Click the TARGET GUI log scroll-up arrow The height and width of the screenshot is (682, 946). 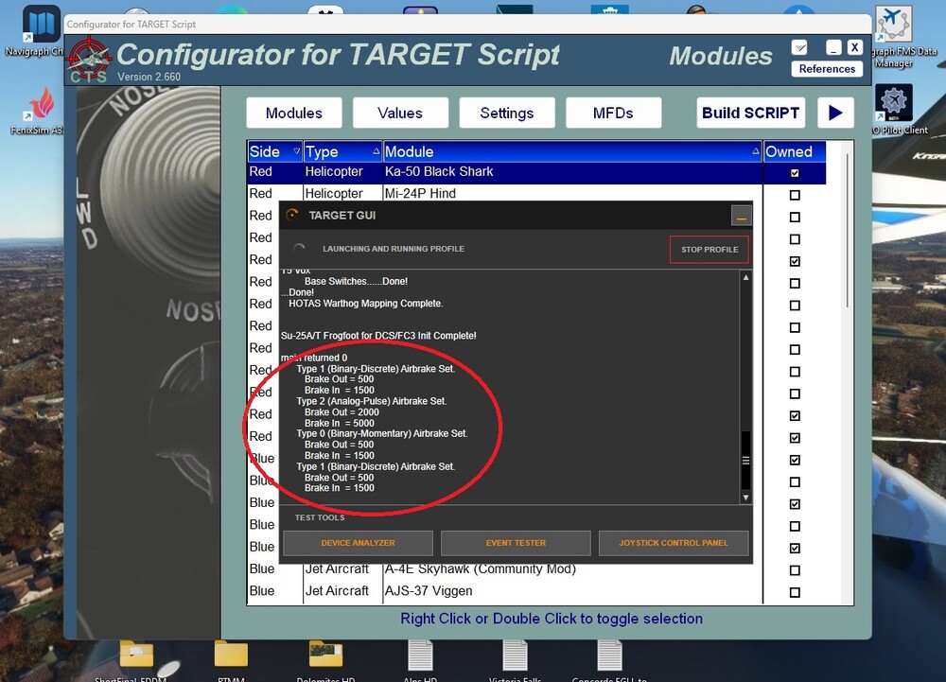[x=745, y=277]
